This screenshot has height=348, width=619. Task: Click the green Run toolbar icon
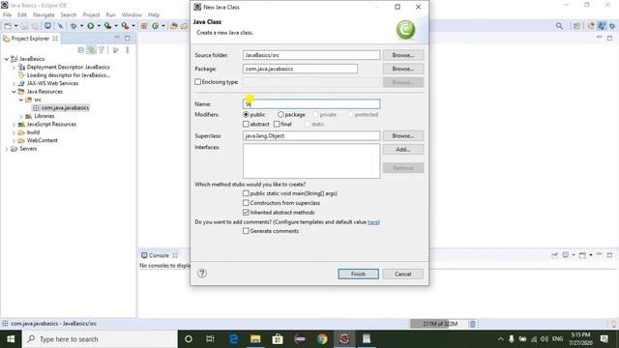[90, 26]
